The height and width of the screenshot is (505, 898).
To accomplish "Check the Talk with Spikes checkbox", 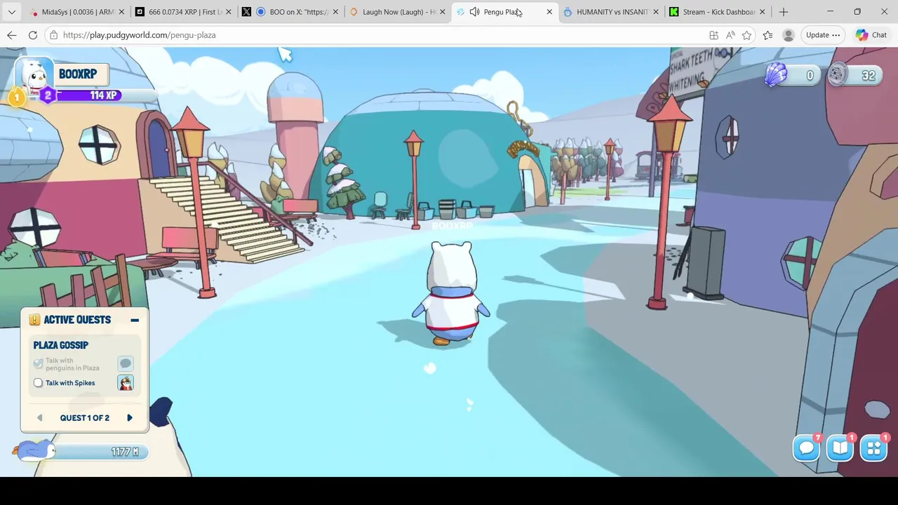I will pyautogui.click(x=38, y=383).
